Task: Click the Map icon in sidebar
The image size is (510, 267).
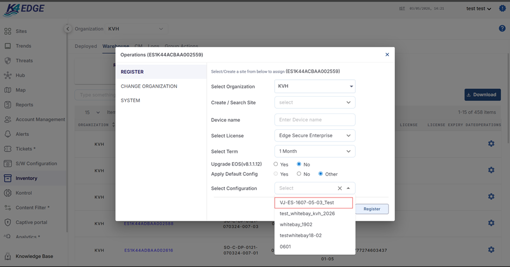Action: [8, 90]
